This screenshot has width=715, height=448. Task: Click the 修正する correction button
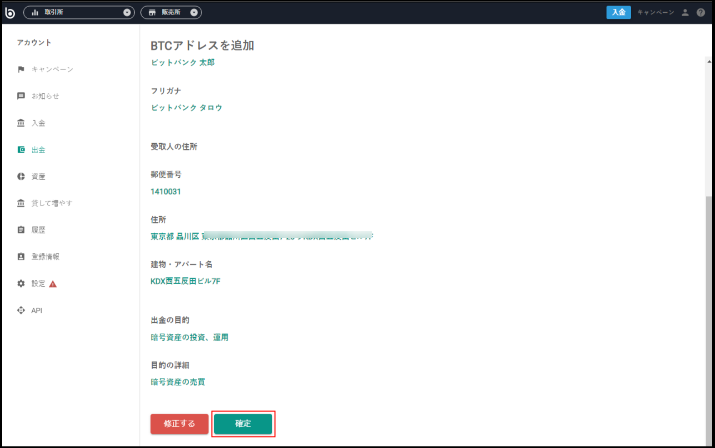(x=179, y=424)
